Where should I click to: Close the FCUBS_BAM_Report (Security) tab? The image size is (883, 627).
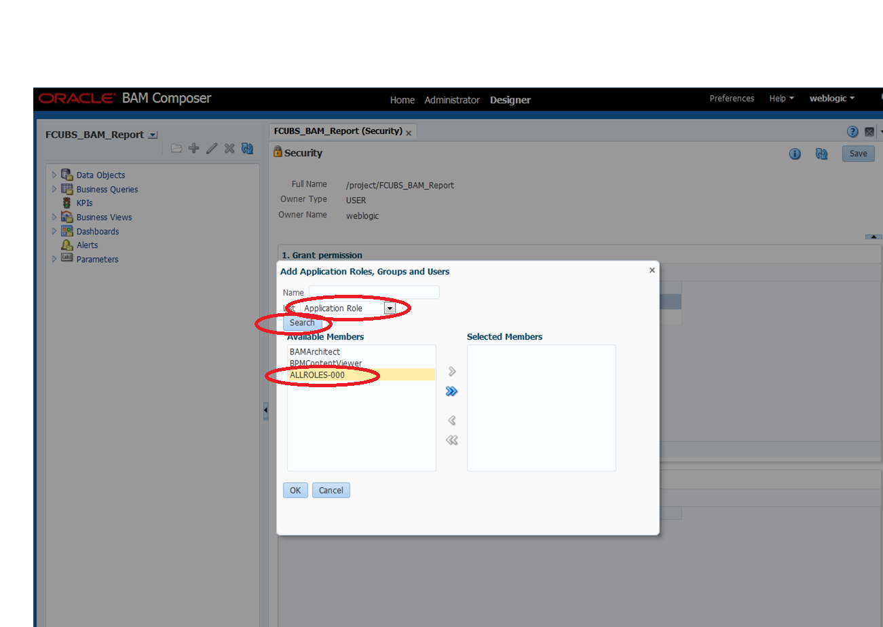[409, 133]
